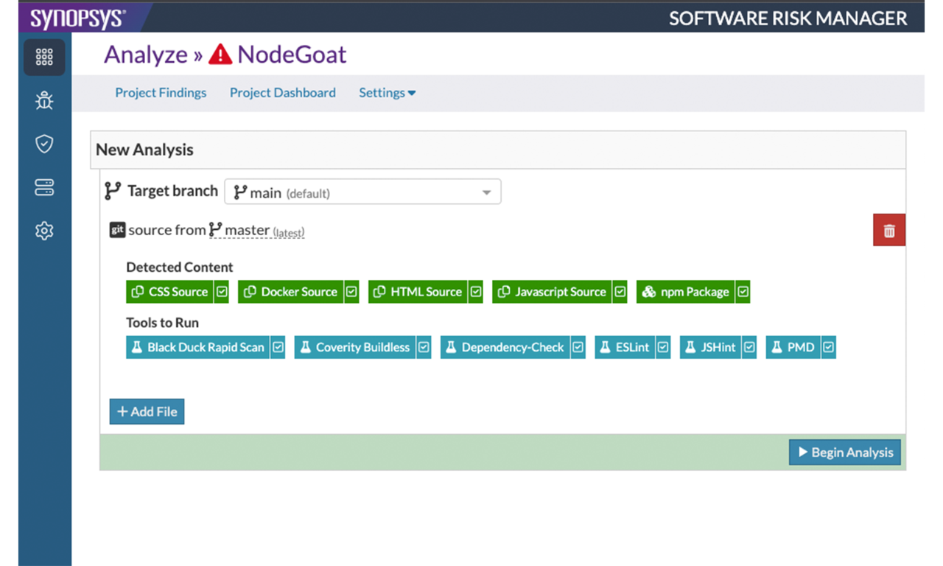Image resolution: width=943 pixels, height=566 pixels.
Task: Toggle the Black Duck Rapid Scan checkbox
Action: 278,347
